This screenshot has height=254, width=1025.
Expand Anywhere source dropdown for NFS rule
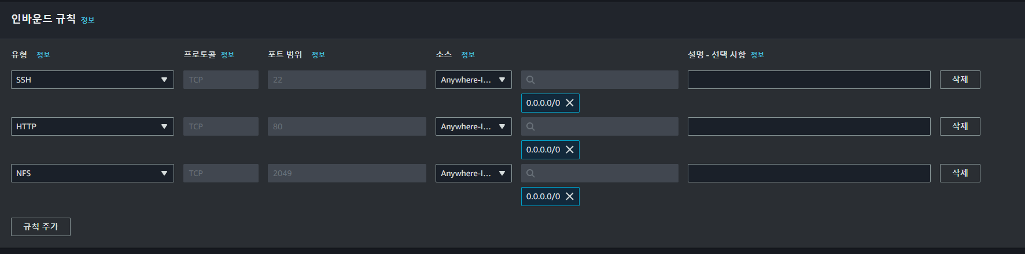[473, 173]
